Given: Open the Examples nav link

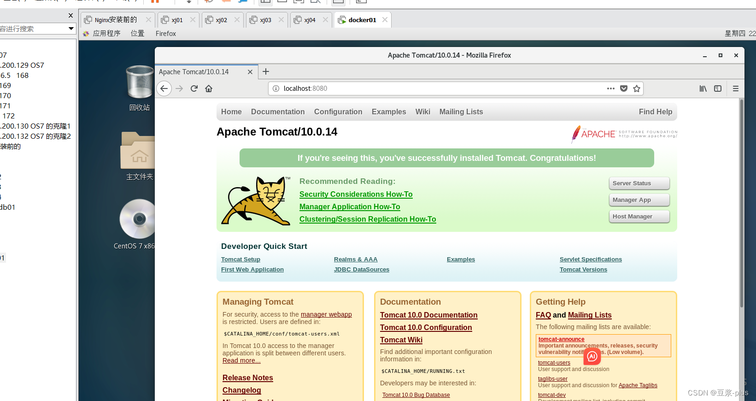Looking at the screenshot, I should [x=389, y=112].
